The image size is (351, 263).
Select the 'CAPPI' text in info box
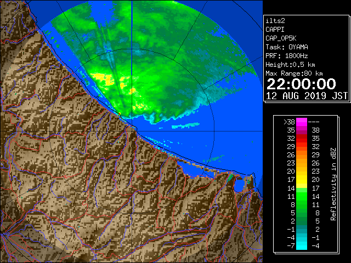[275, 30]
